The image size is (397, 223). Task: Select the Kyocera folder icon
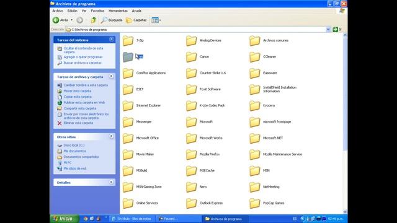[254, 106]
